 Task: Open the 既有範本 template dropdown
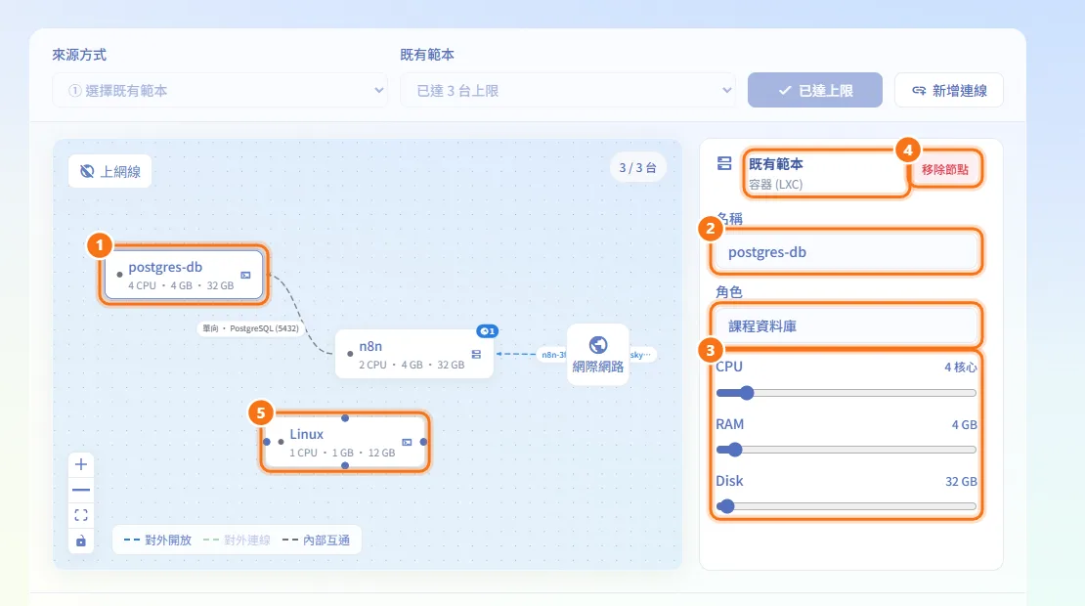[x=567, y=91]
